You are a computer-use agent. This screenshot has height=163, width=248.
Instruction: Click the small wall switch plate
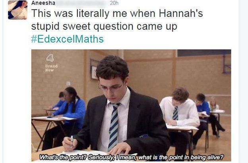pos(68,83)
